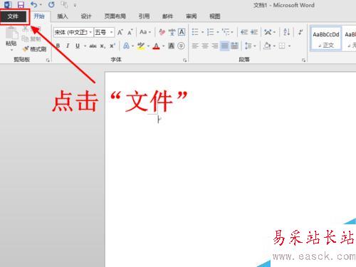
Task: Click the Distributed alignment icon
Action: (234, 46)
